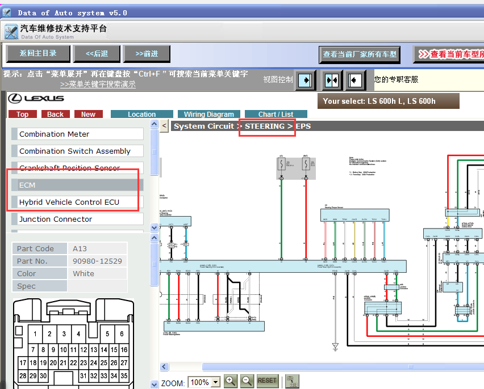Click the connector detail panel scroll-down arrow
Viewport: 484px width, 389px height.
pos(155,384)
